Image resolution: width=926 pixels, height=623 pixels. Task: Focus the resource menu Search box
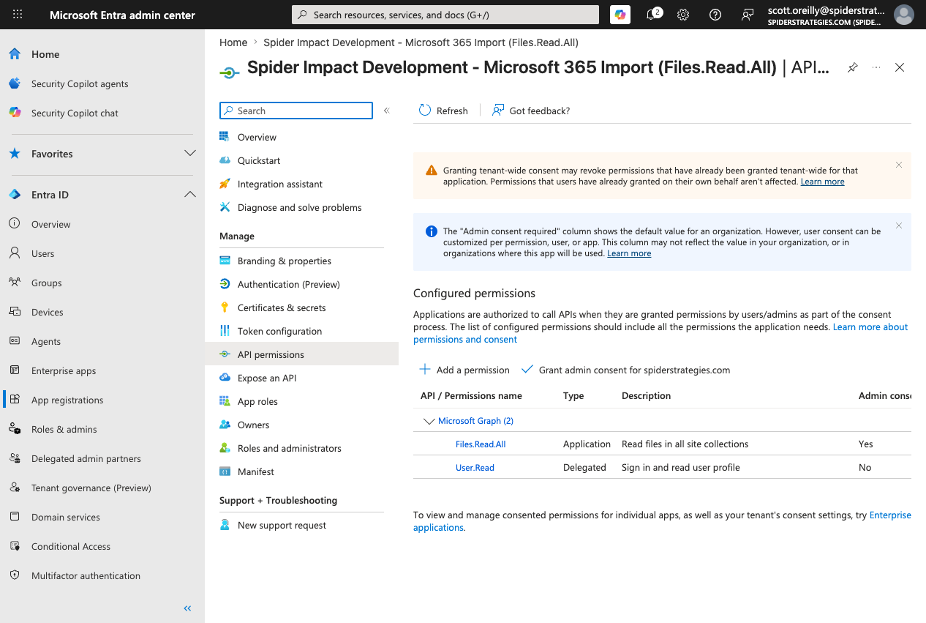pos(296,111)
